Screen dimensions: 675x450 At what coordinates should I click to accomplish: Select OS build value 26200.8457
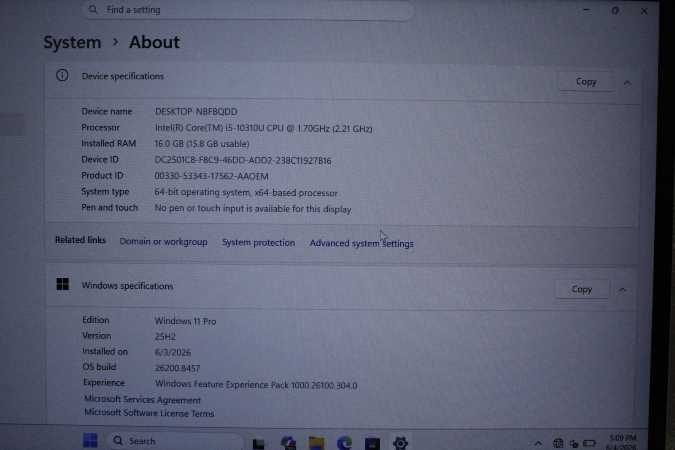click(177, 368)
